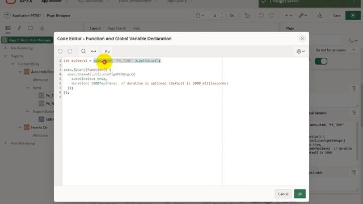Image resolution: width=363 pixels, height=204 pixels.
Task: Click the 'autoDismiss: true,' code line
Action: (x=89, y=79)
